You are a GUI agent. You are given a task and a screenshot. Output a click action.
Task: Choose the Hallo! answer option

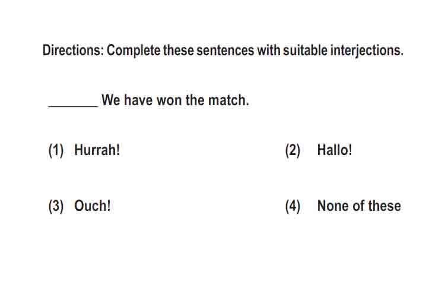tap(335, 150)
